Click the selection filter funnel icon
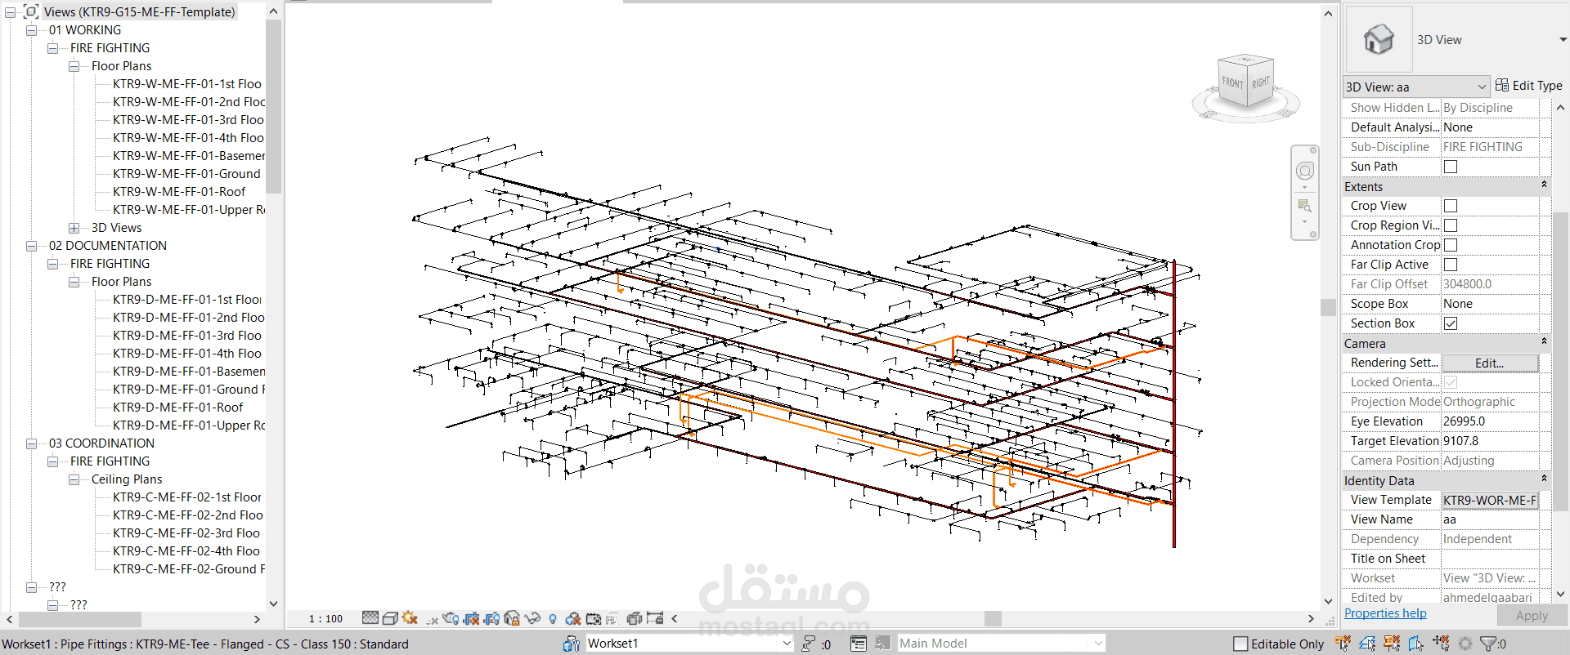The height and width of the screenshot is (655, 1570). click(1487, 644)
